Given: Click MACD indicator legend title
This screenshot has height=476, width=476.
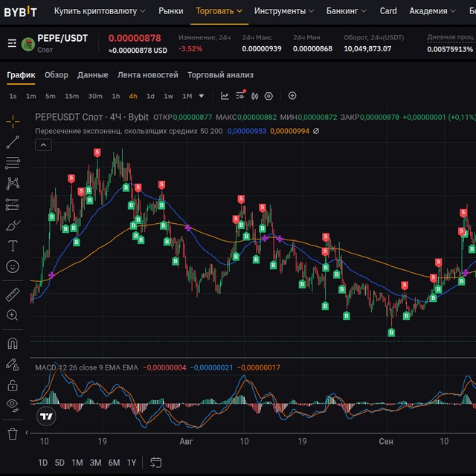Looking at the screenshot, I should pyautogui.click(x=86, y=367).
